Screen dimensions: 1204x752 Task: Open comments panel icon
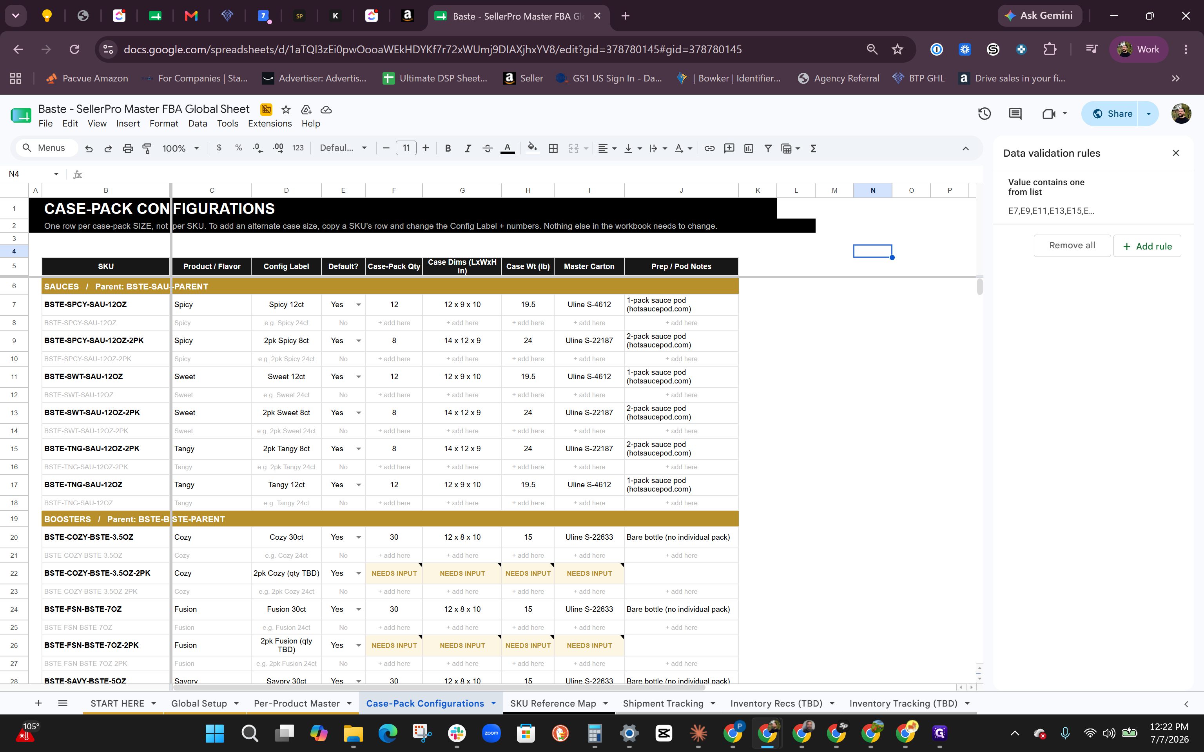(x=1015, y=114)
